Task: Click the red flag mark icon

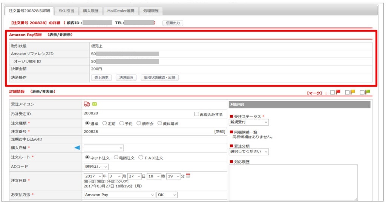Action: (x=338, y=92)
